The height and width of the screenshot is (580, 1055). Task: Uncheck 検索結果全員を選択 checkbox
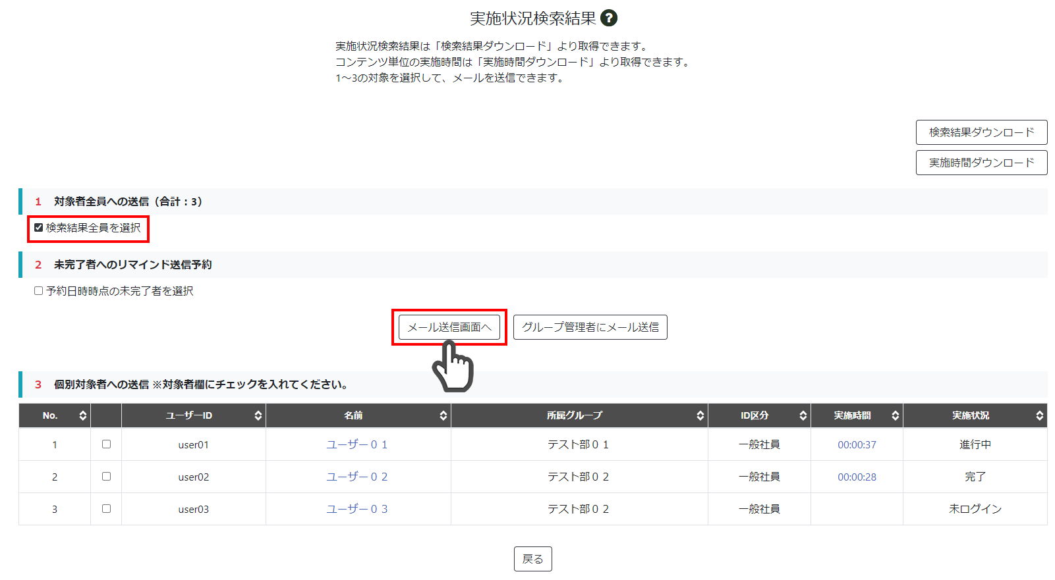[39, 228]
